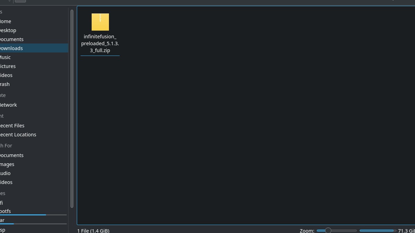Open the rootfs device

click(x=6, y=211)
